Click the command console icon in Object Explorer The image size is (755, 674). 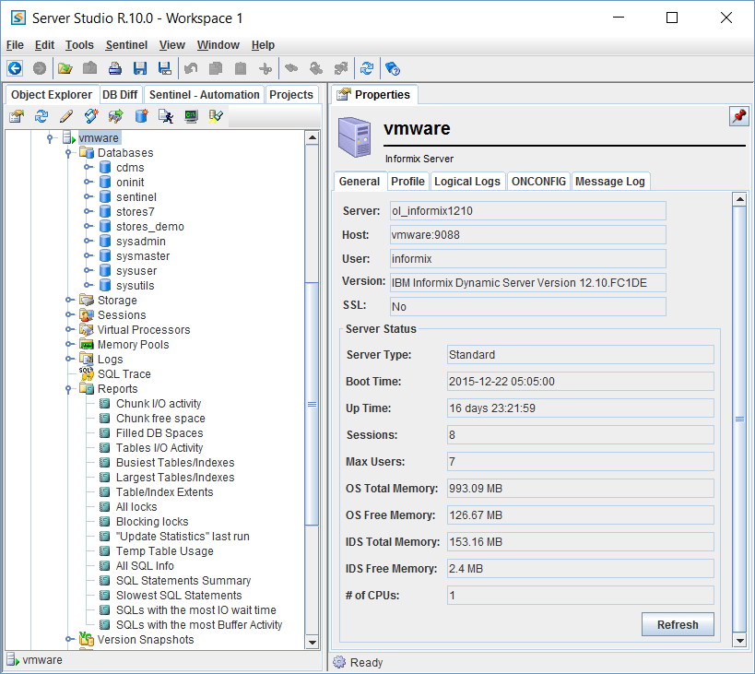191,116
